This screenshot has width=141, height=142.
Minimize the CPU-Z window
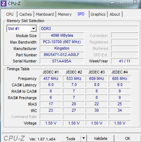(112, 2)
